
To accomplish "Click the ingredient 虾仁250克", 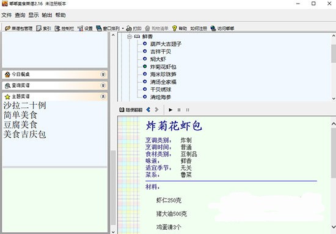I will (x=169, y=200).
